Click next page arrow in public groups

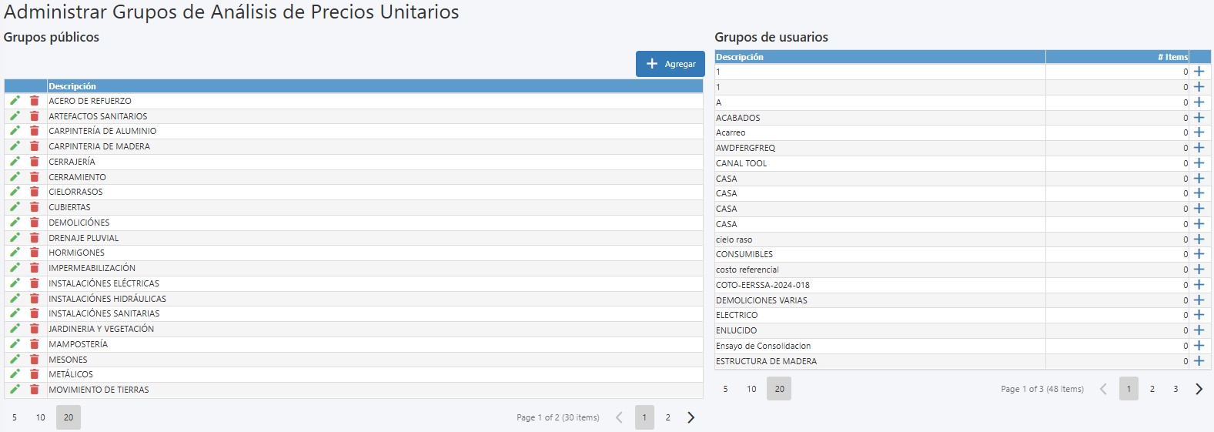691,417
